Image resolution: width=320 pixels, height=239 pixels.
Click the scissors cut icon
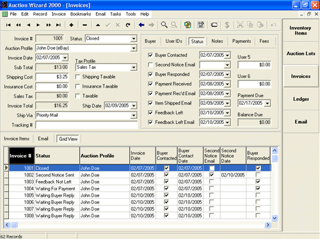pyautogui.click(x=240, y=25)
